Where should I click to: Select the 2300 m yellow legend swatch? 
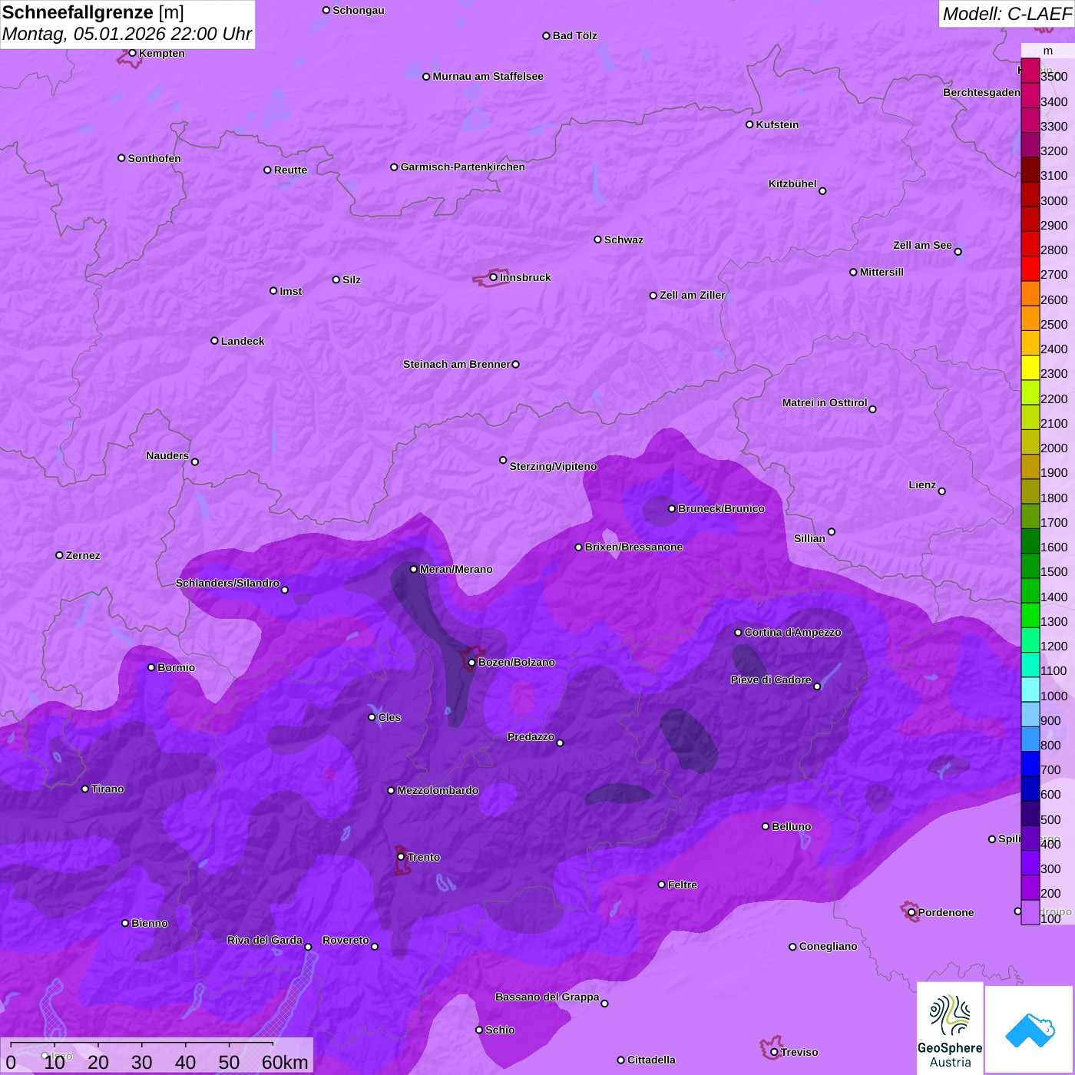click(x=1030, y=369)
